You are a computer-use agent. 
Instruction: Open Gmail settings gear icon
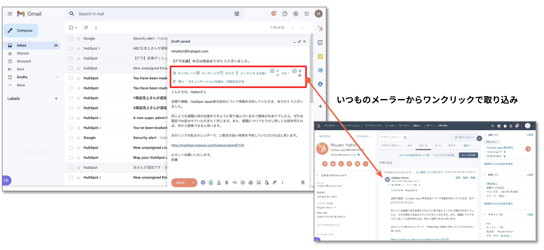[296, 14]
